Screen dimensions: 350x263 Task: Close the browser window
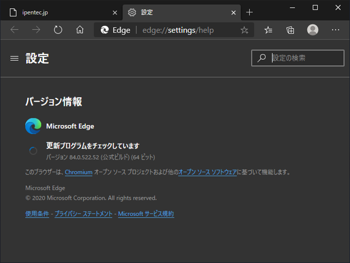[x=338, y=8]
